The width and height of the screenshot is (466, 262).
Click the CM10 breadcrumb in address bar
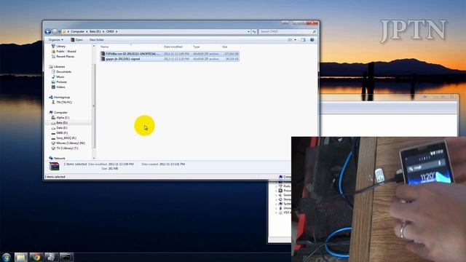[110, 31]
